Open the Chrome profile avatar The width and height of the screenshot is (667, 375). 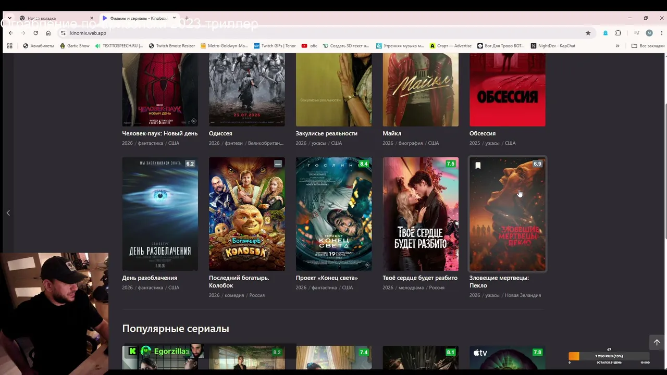[x=649, y=33]
